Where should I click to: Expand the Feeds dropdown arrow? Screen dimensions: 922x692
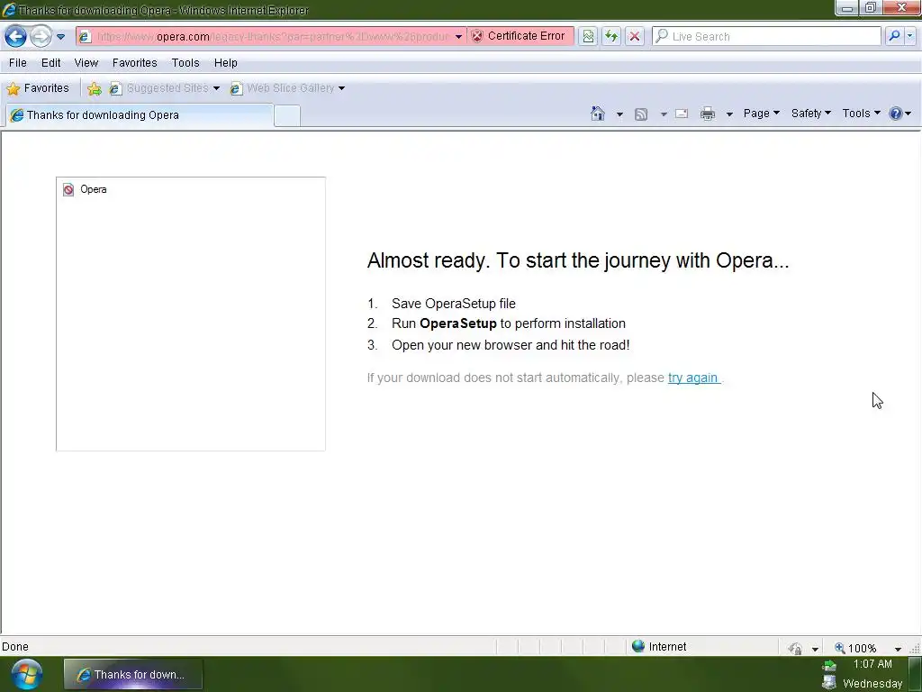pos(664,114)
